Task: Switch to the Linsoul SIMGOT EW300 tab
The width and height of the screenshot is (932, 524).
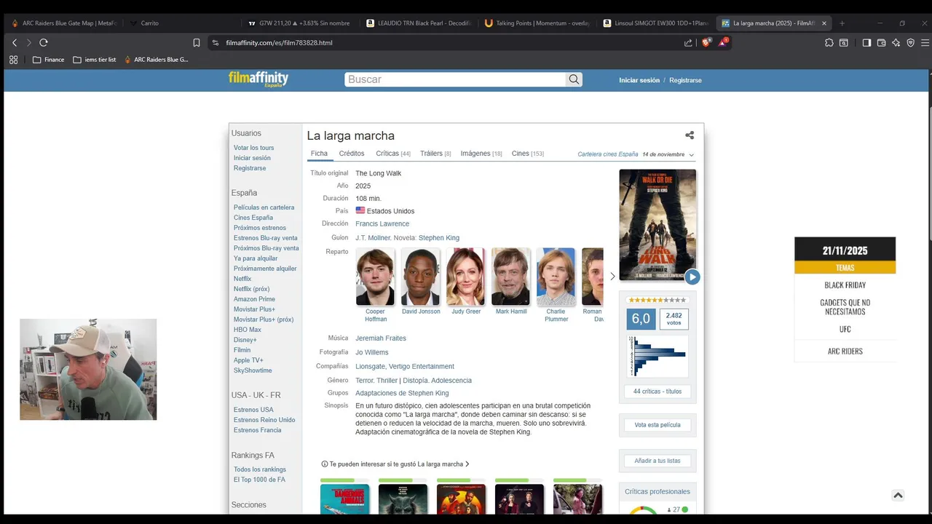Action: (655, 23)
